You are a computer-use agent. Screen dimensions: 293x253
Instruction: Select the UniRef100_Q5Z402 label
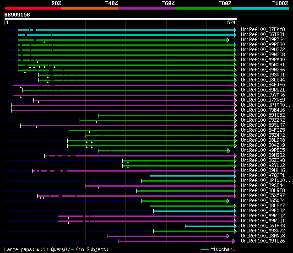[263, 135]
